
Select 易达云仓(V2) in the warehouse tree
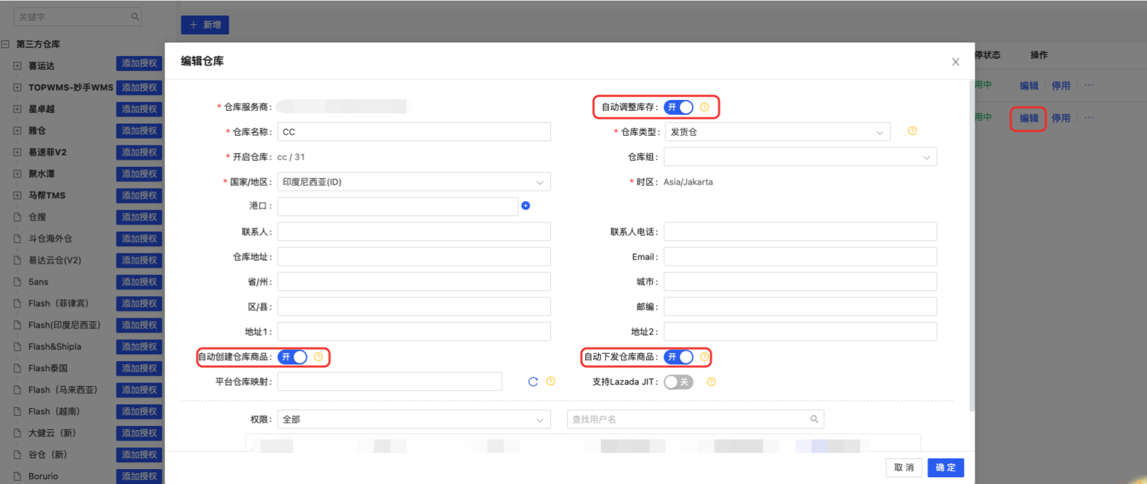tap(55, 260)
